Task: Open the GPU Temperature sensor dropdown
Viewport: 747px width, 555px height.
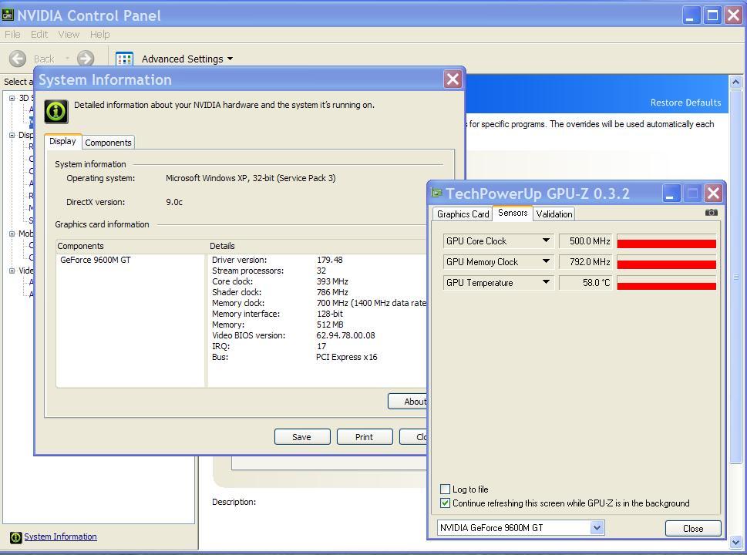Action: (546, 282)
